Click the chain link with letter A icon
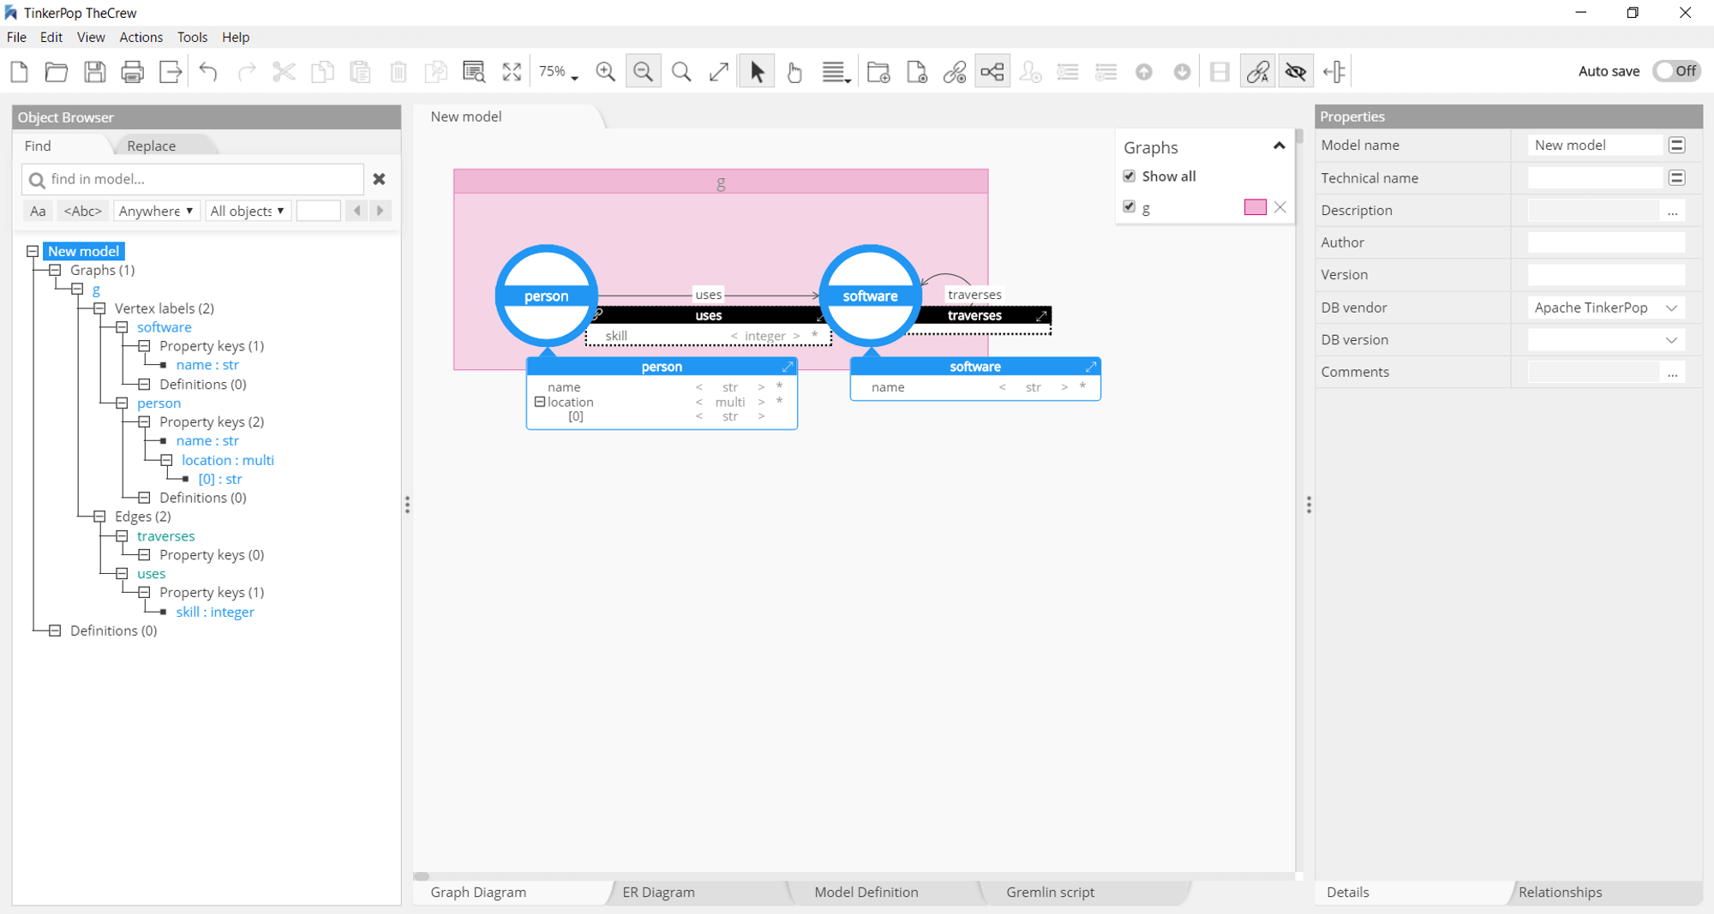The height and width of the screenshot is (914, 1714). 1258,72
